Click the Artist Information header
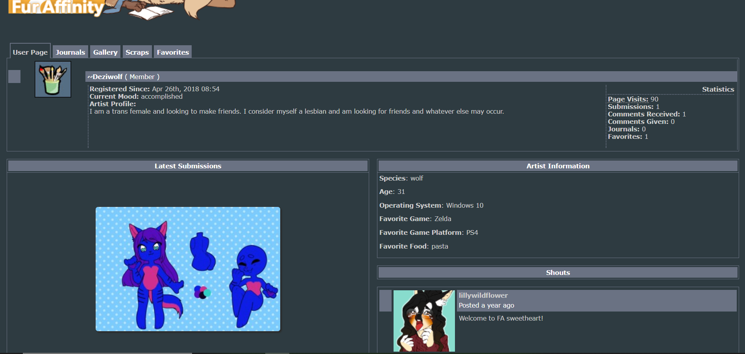This screenshot has width=745, height=354. [558, 166]
